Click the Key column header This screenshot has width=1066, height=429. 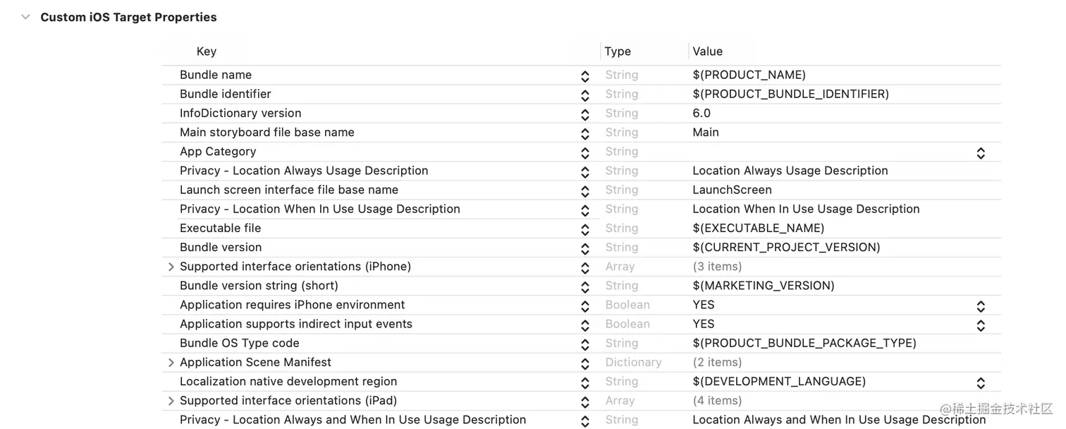(206, 51)
